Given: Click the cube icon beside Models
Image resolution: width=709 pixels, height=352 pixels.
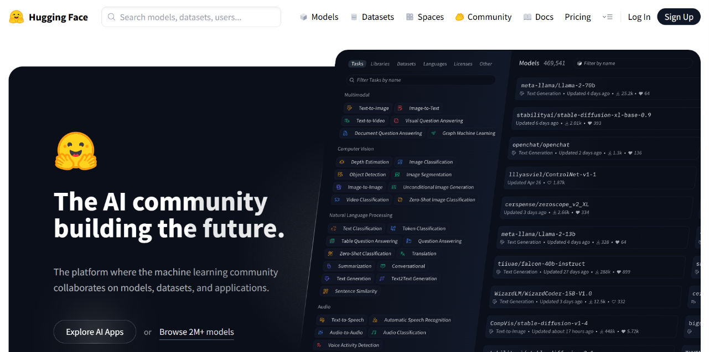Looking at the screenshot, I should 303,17.
